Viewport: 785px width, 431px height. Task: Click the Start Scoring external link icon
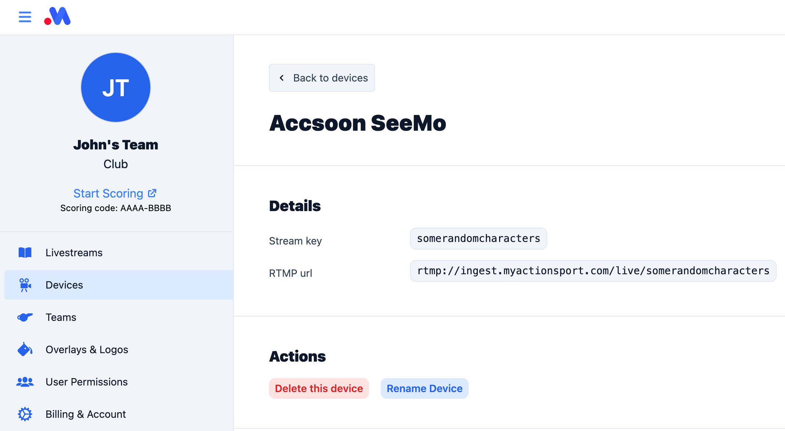152,193
